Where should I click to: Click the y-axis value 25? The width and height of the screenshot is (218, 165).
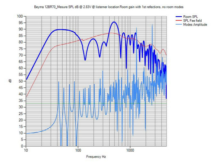(x=20, y=114)
